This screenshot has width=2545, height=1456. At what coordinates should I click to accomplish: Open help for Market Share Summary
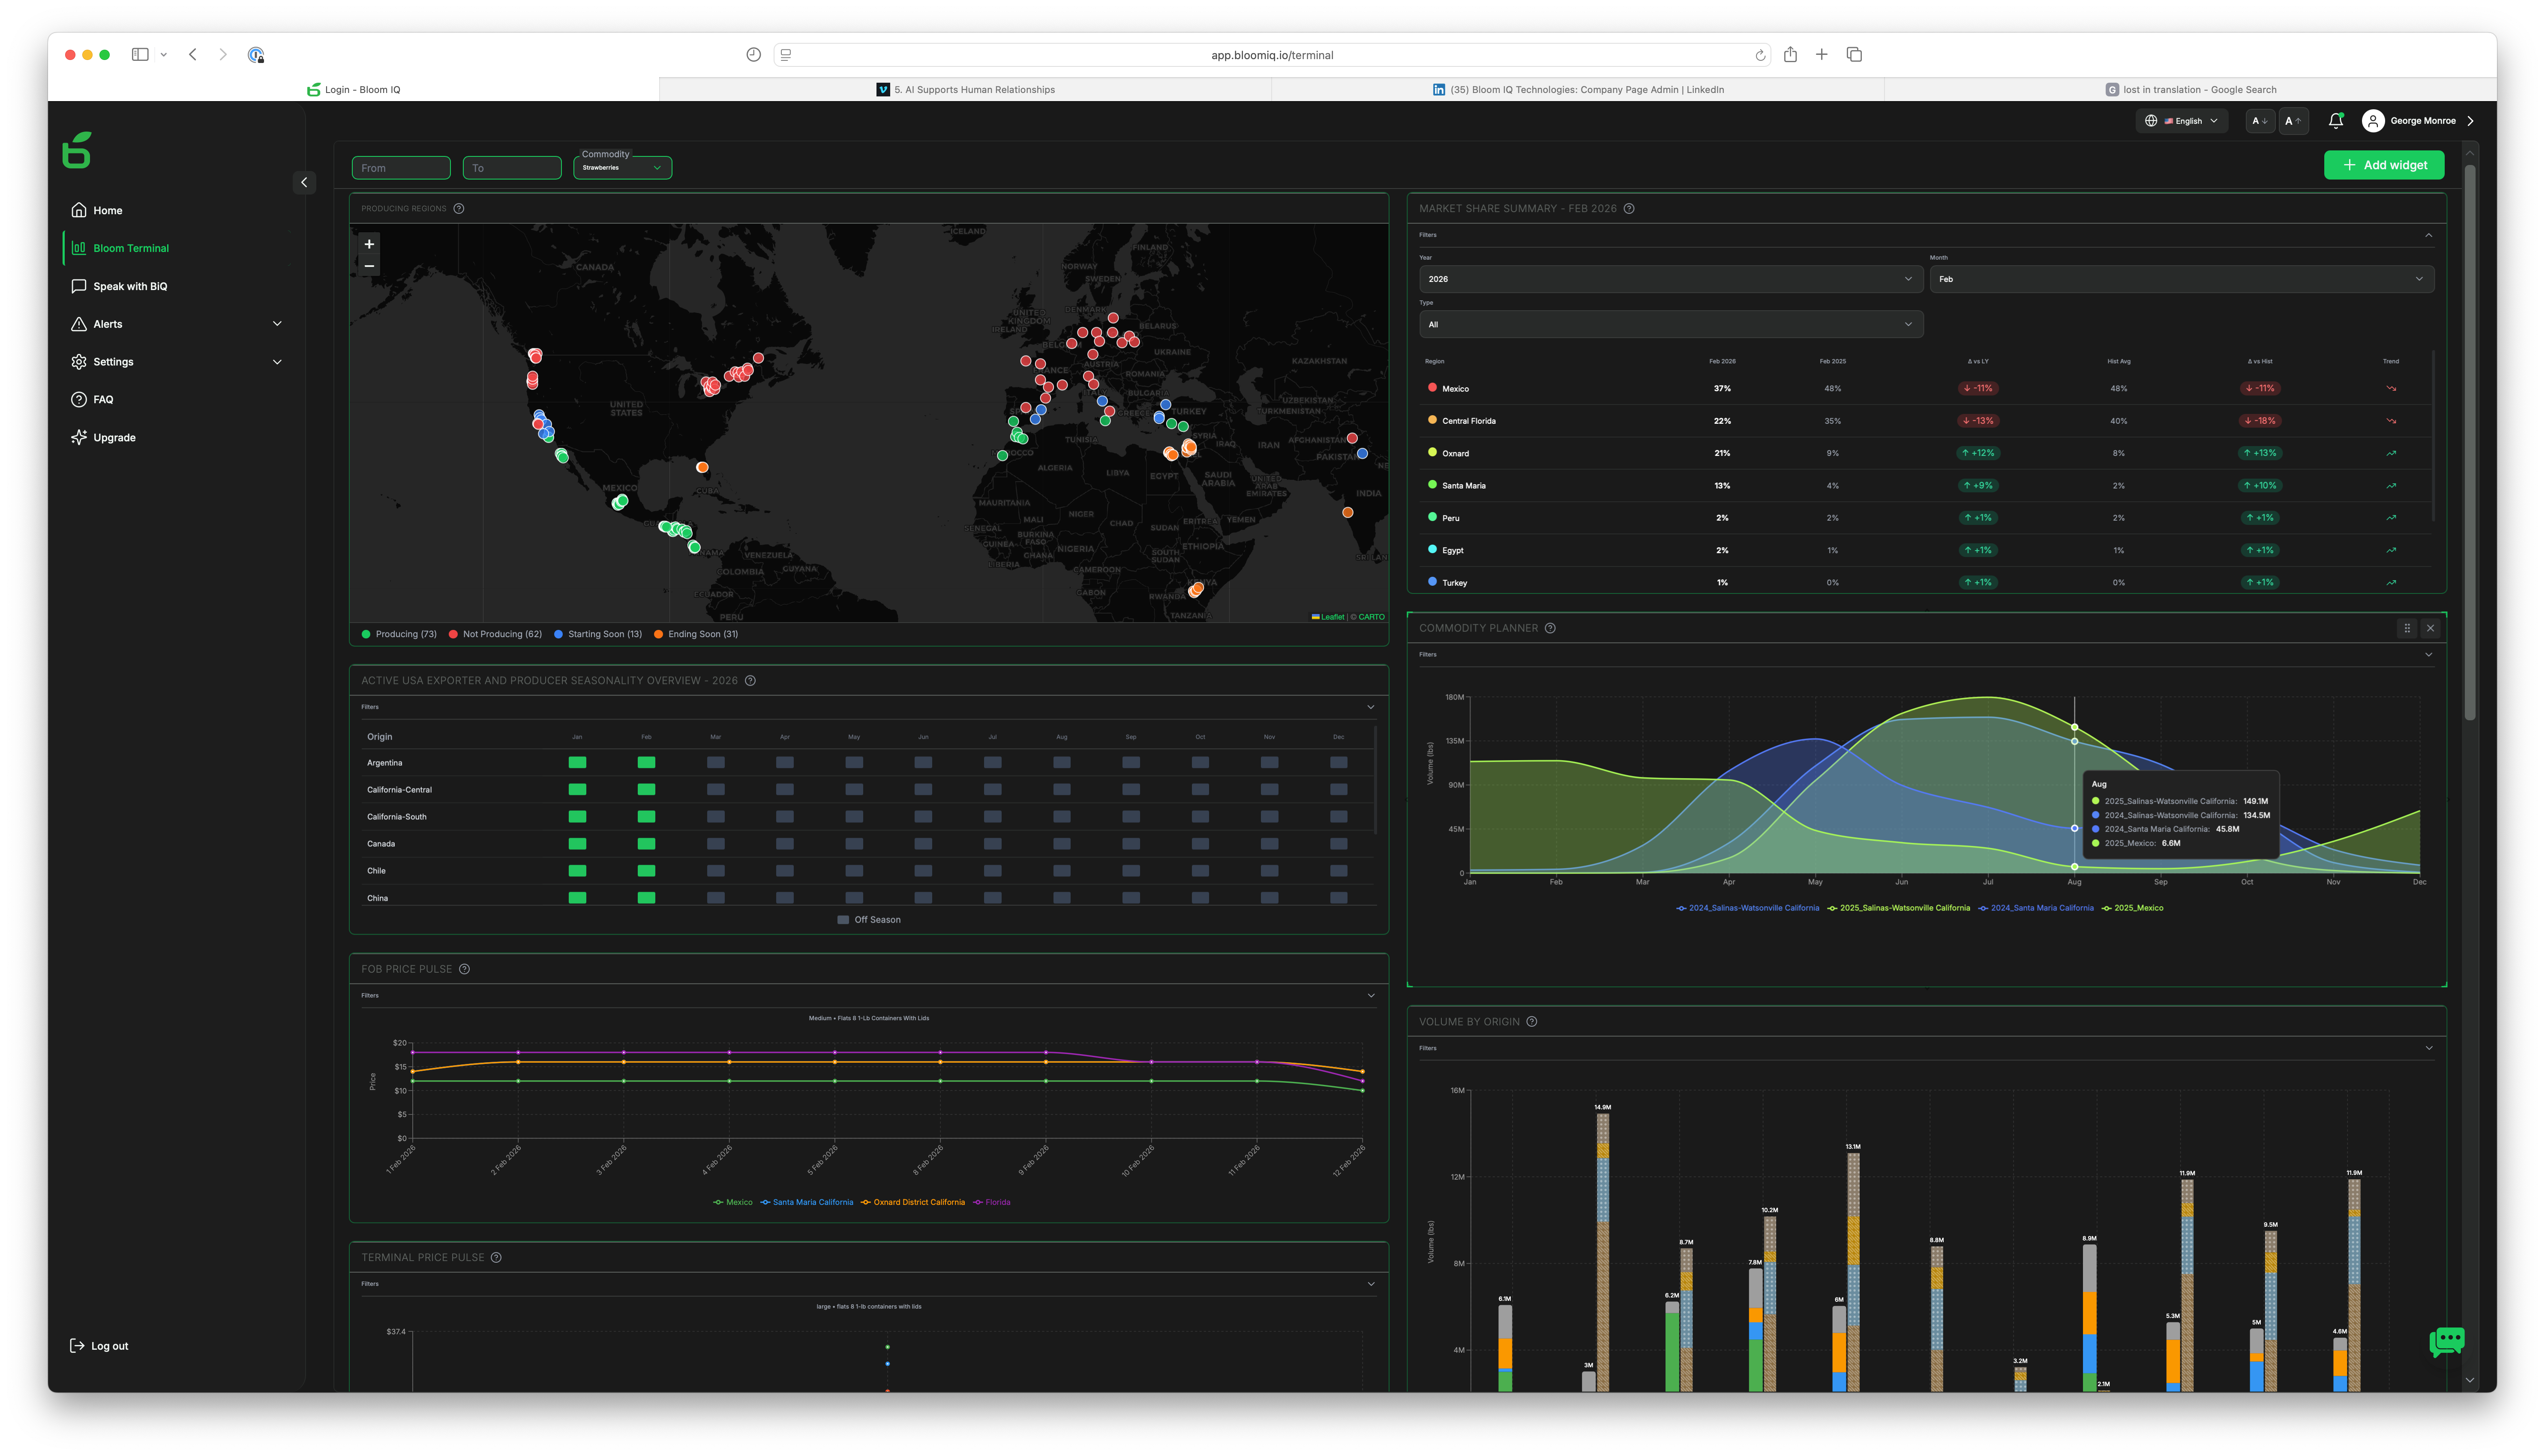pyautogui.click(x=1629, y=209)
